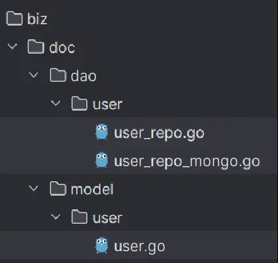Open the user_repo_mongo.go file

click(187, 162)
